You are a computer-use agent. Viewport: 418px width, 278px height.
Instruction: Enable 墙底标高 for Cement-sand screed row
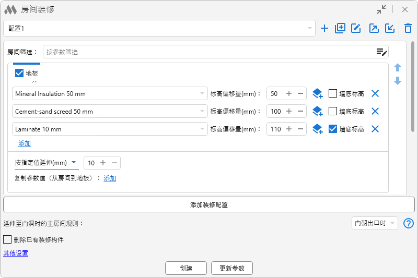click(333, 111)
